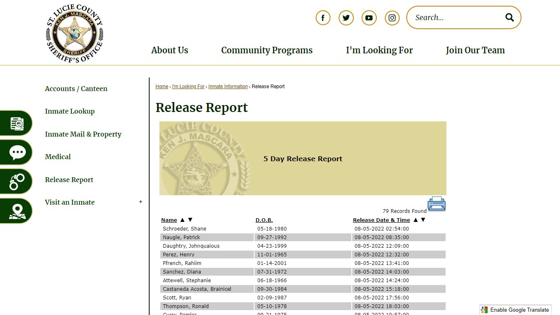The width and height of the screenshot is (560, 315).
Task: Open the Community Programs menu
Action: point(267,50)
